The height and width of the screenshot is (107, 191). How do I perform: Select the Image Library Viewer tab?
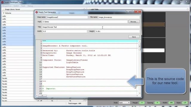click(13, 9)
